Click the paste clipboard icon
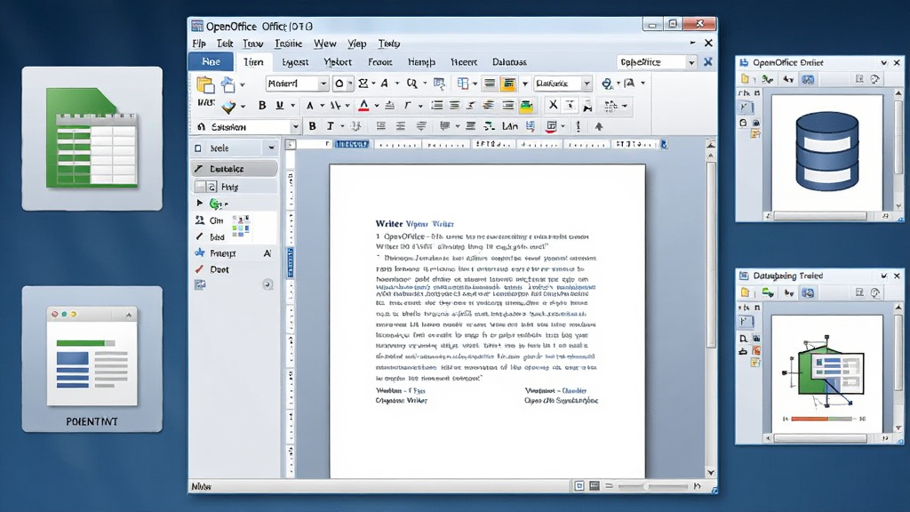The width and height of the screenshot is (910, 512). click(x=205, y=84)
